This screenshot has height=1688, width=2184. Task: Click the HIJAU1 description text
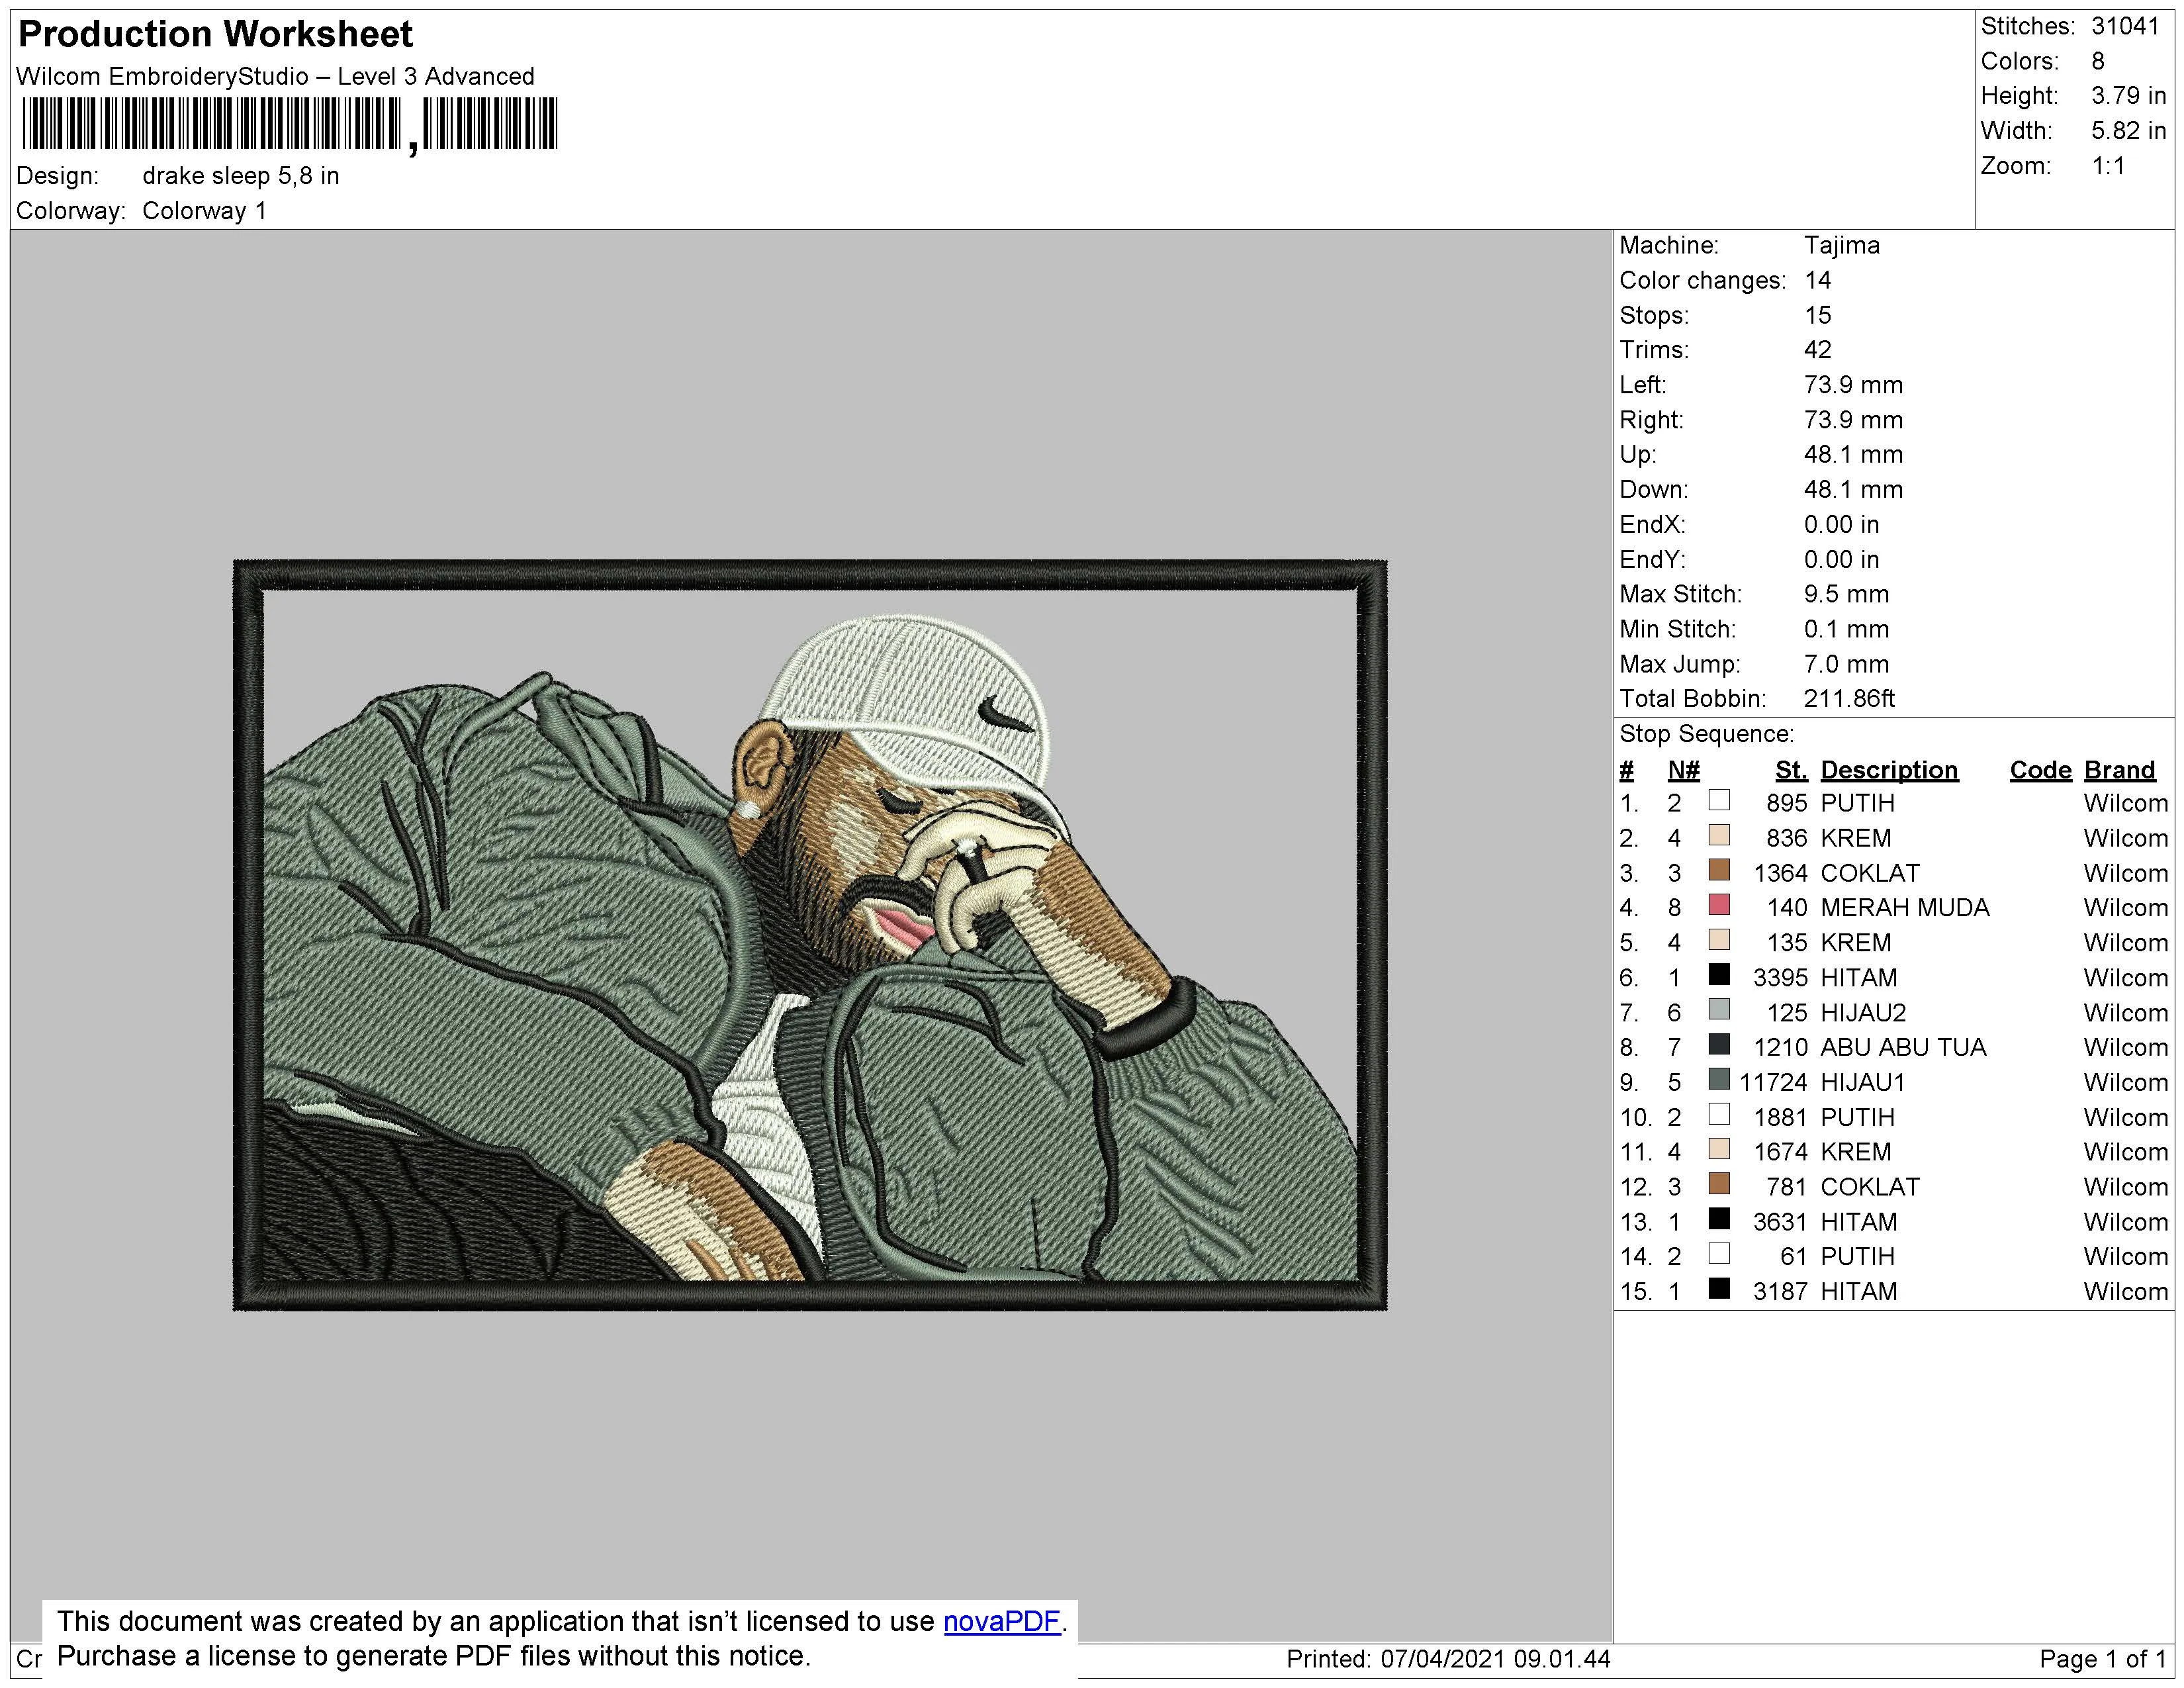[1863, 1082]
